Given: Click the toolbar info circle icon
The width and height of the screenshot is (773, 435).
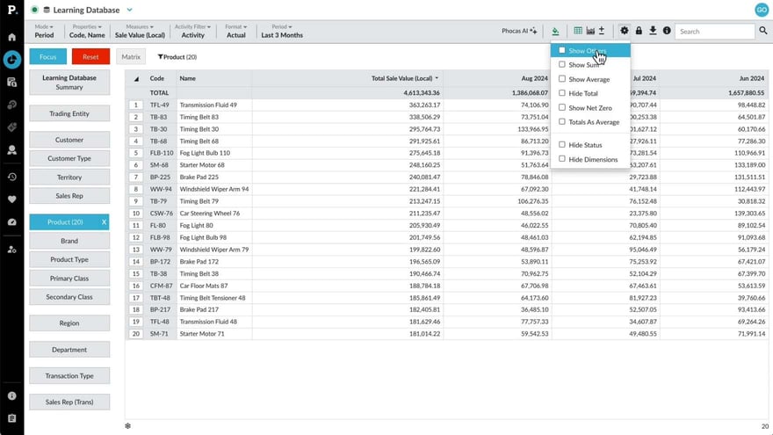Looking at the screenshot, I should click(667, 31).
